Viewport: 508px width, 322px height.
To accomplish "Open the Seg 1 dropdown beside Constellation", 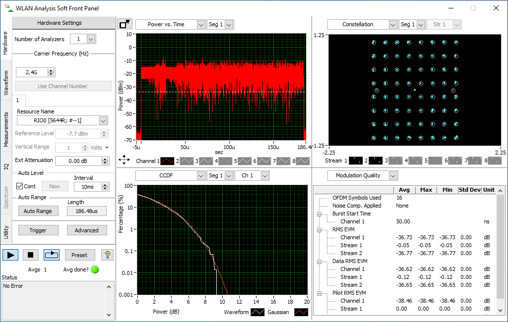I will click(421, 25).
